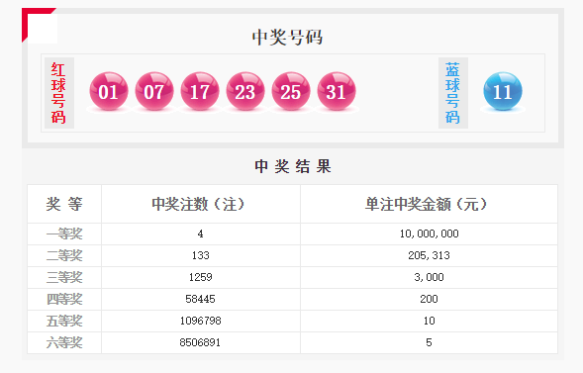Click the prize amount 200 cell
Viewport: 583px width, 373px height.
point(429,299)
